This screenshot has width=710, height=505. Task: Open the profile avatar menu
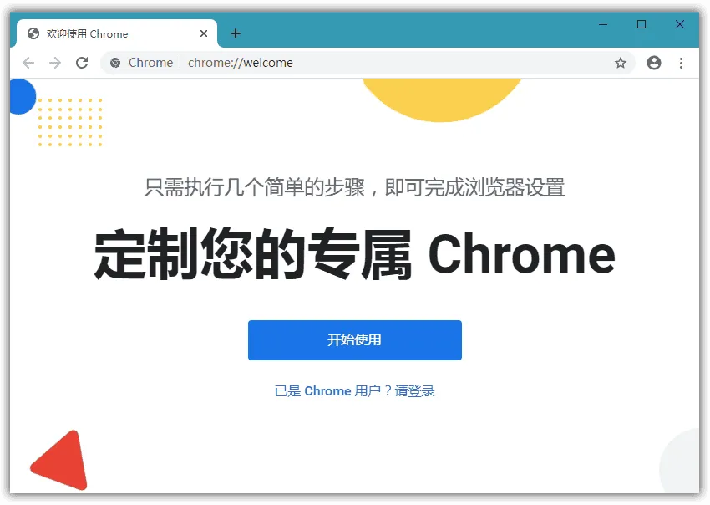653,63
